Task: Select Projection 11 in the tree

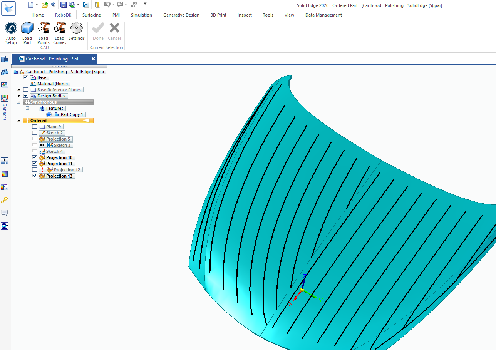Action: [57, 164]
